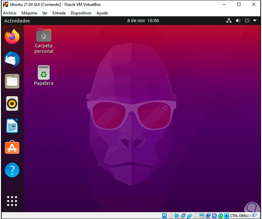
Task: Open the date and time clock menu
Action: (143, 21)
